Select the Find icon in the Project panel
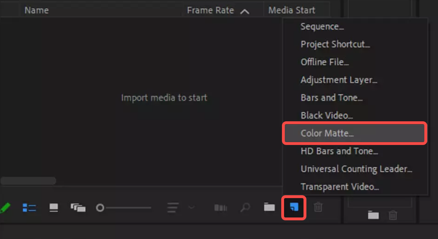Screen dimensions: 438x239 [245, 207]
